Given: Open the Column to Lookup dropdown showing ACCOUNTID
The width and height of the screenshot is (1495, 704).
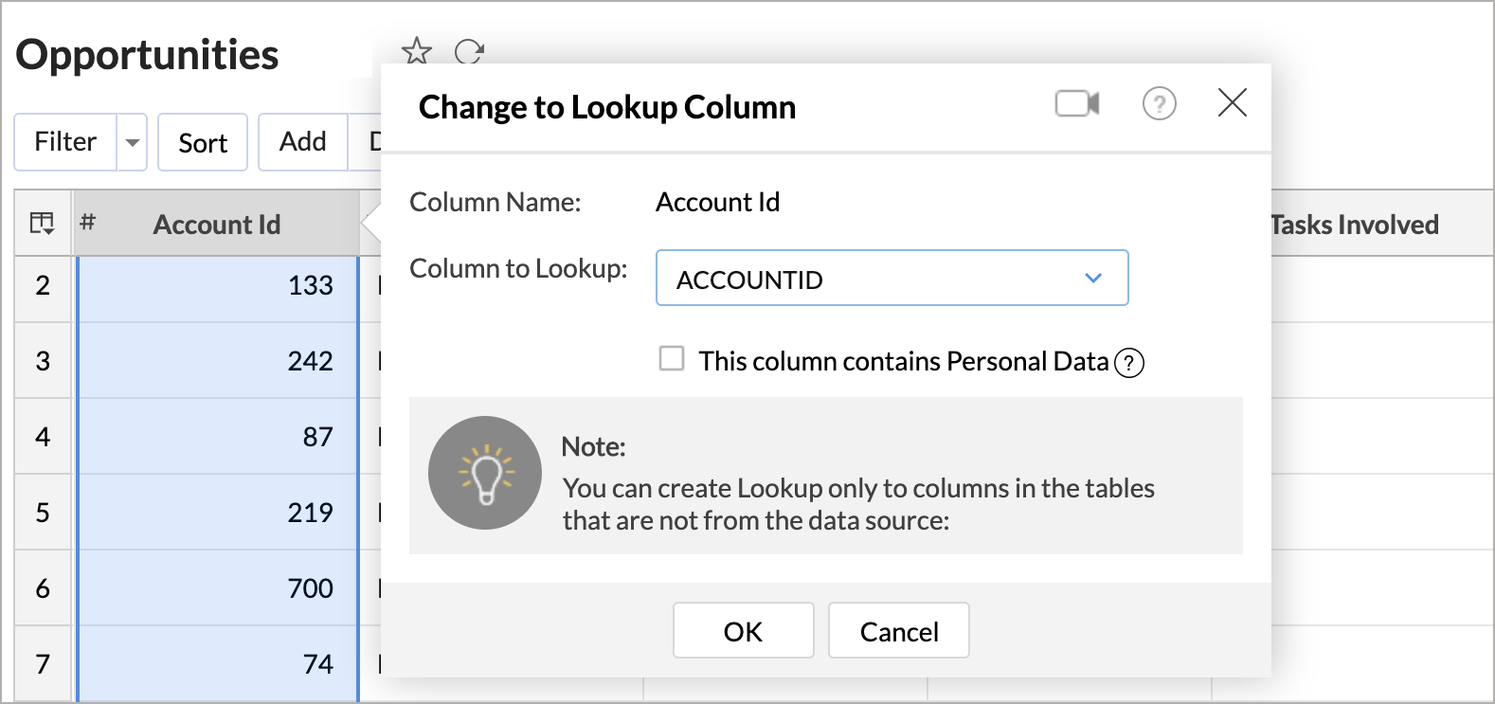Looking at the screenshot, I should pyautogui.click(x=1091, y=278).
